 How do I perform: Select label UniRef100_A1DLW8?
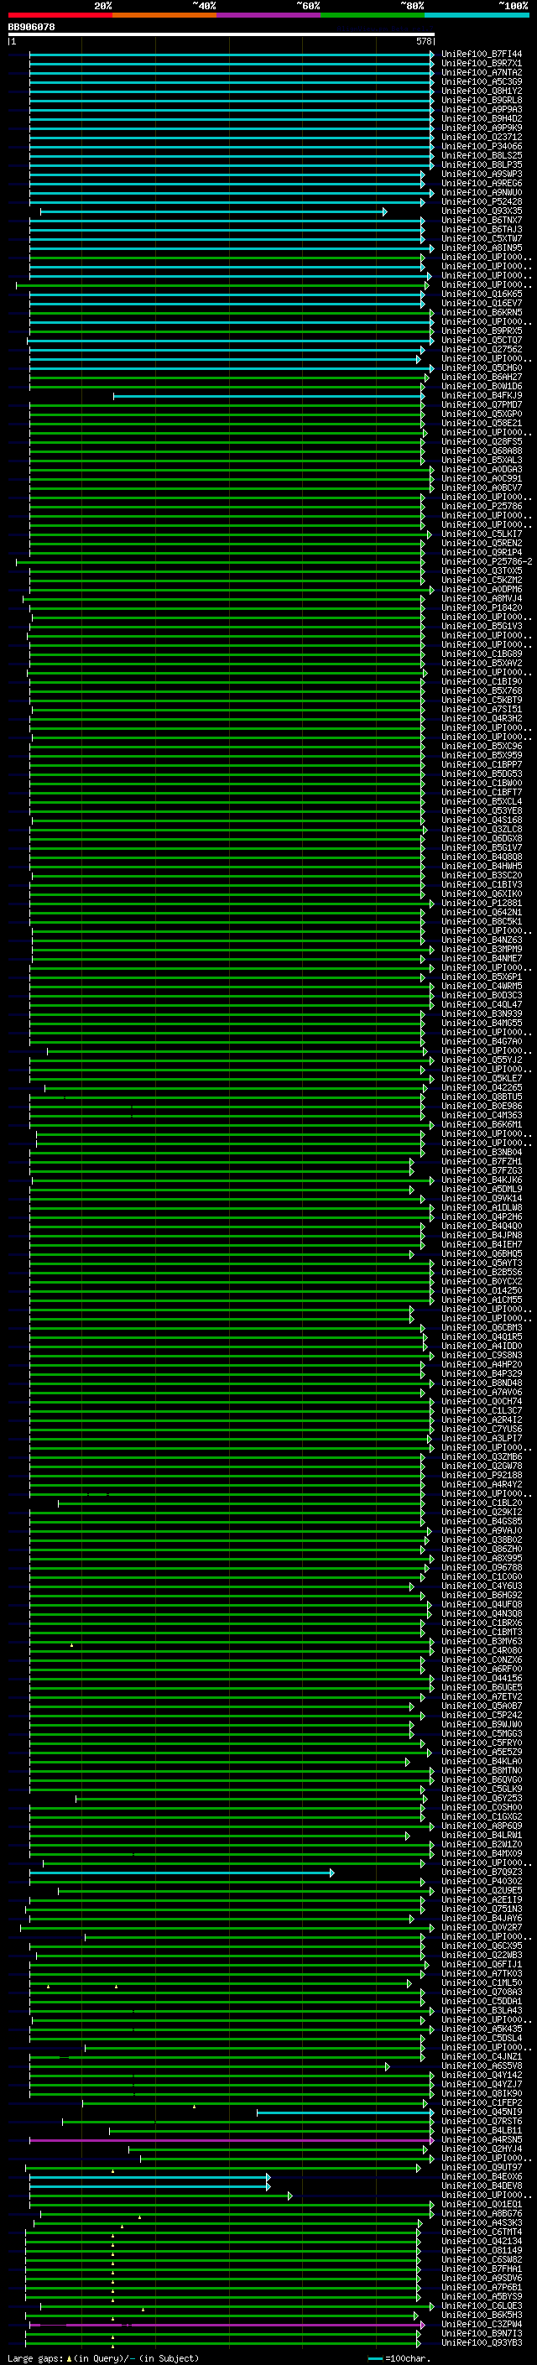(x=481, y=1207)
